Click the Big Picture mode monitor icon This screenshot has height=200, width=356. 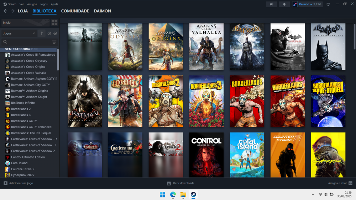tap(328, 4)
